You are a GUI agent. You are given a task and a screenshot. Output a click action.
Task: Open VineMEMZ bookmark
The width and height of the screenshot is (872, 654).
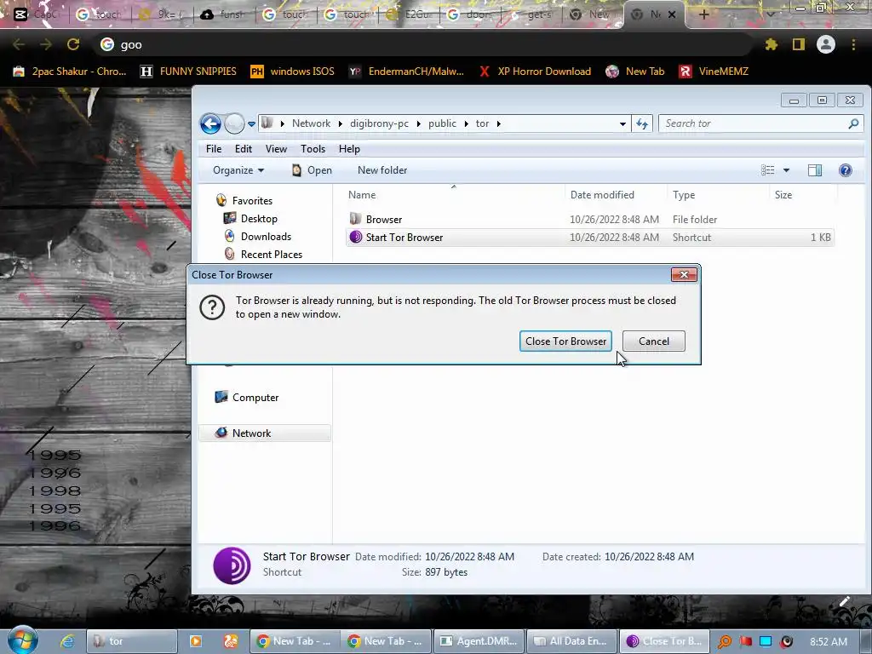point(714,72)
